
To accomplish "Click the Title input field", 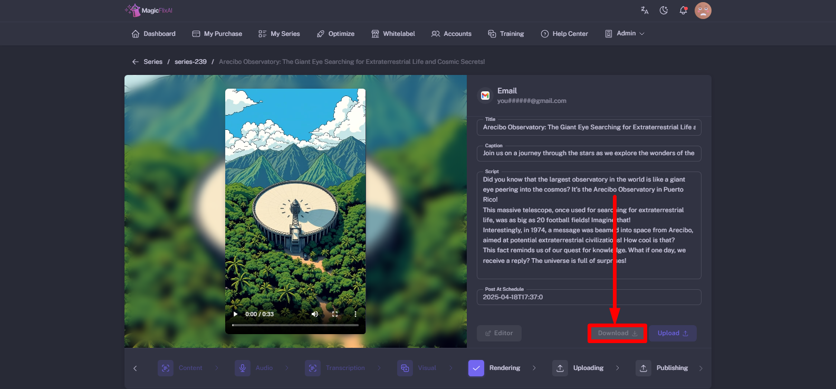I will click(589, 127).
